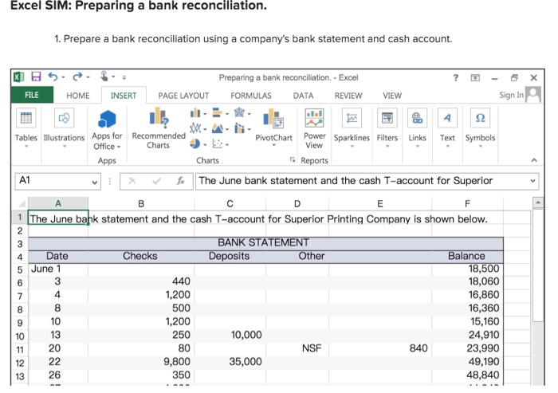Viewport: 558px width, 393px height.
Task: Select column B header
Action: point(141,203)
